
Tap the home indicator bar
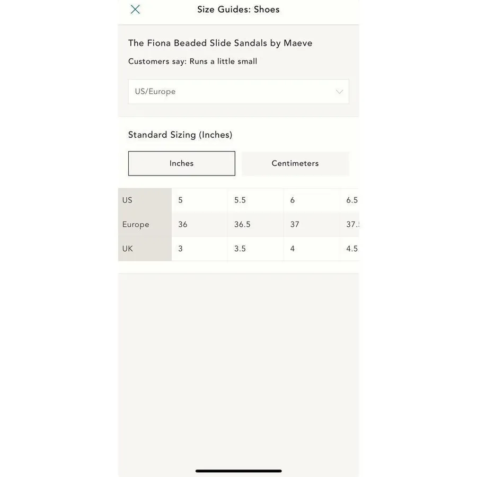(x=238, y=471)
